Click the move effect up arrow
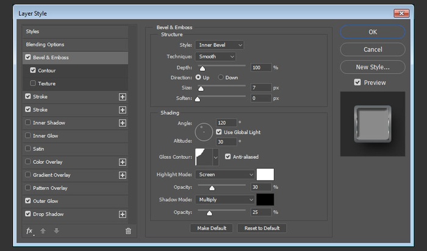 click(x=43, y=231)
